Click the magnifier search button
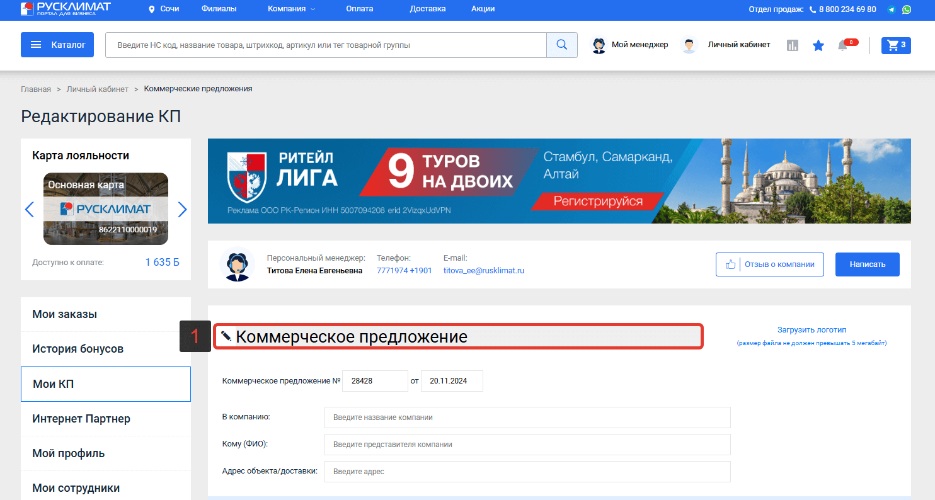The image size is (935, 500). tap(562, 45)
